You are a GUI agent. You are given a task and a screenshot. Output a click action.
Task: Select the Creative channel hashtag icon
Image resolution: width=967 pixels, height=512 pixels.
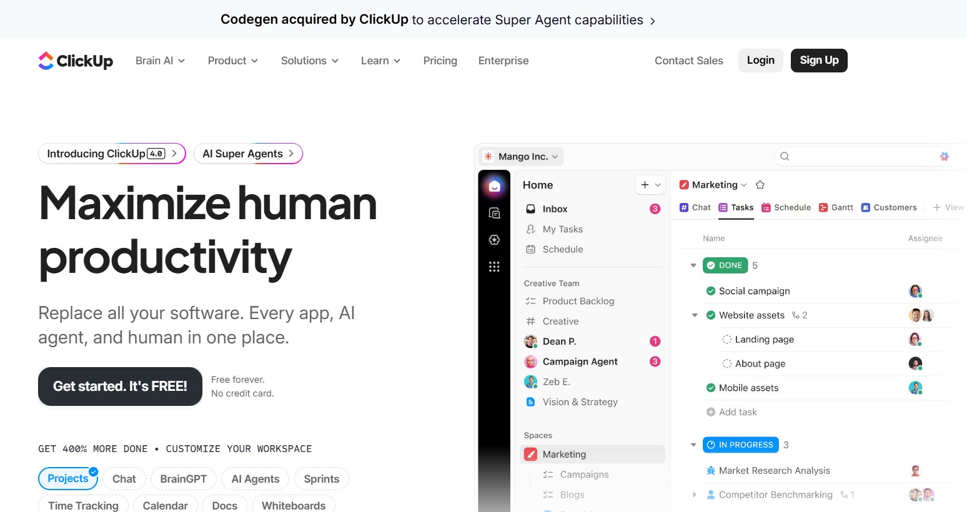point(532,321)
